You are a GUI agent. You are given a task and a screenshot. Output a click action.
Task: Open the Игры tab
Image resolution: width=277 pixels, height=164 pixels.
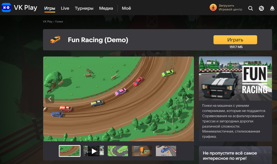coord(49,8)
